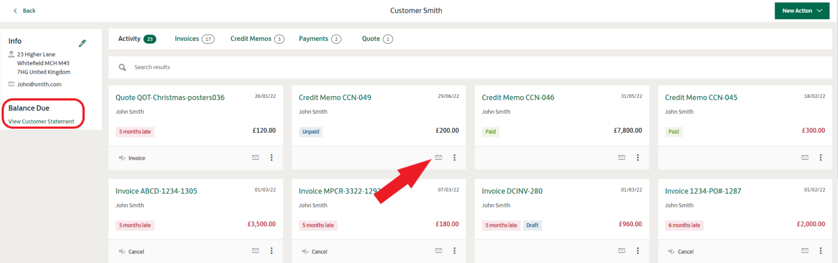Open the Payments tab
Screen dimensions: 838x263
click(x=320, y=39)
